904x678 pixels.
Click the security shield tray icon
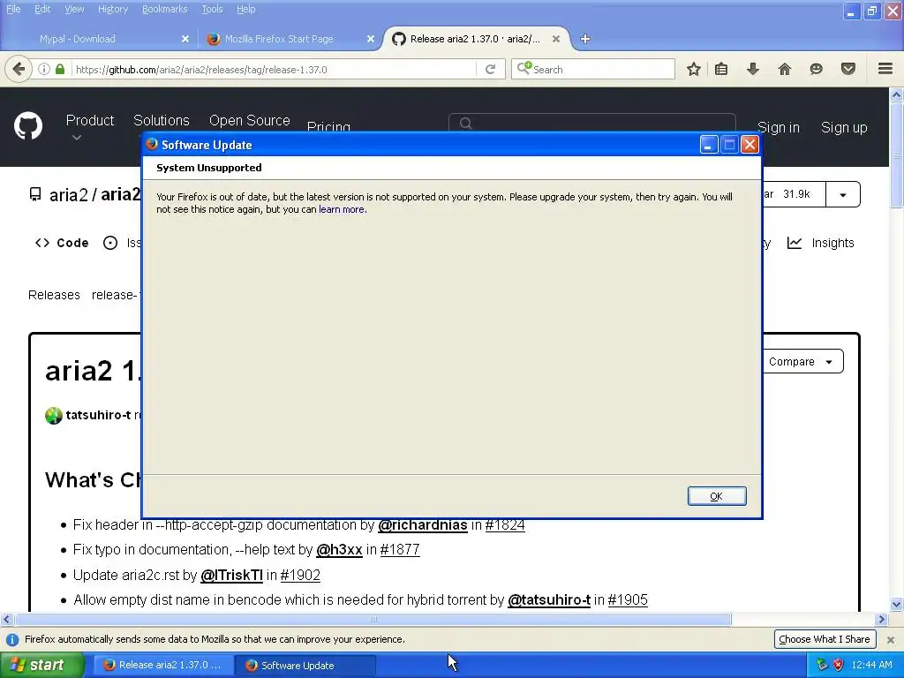(x=839, y=665)
